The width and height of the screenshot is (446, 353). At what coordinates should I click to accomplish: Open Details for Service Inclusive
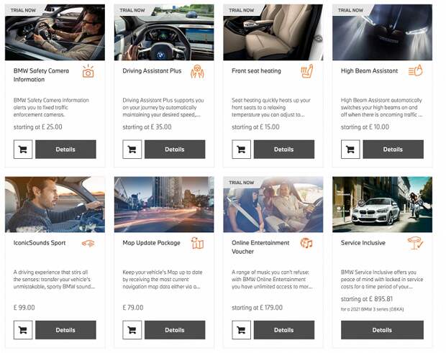[x=382, y=330]
